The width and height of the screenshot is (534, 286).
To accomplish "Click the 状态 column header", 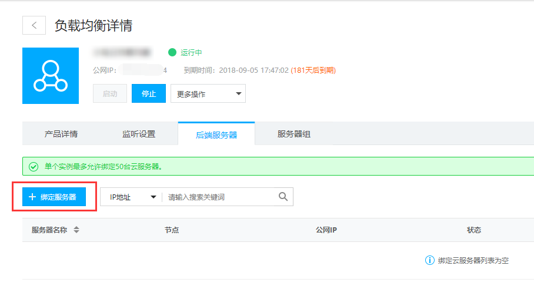I will coord(473,230).
